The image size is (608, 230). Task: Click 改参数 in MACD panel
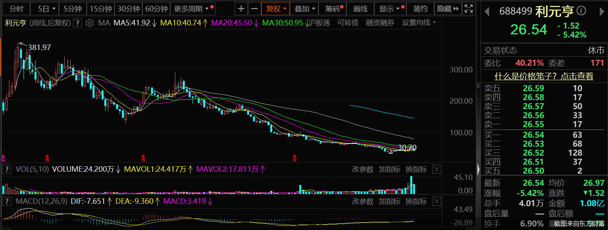click(363, 201)
